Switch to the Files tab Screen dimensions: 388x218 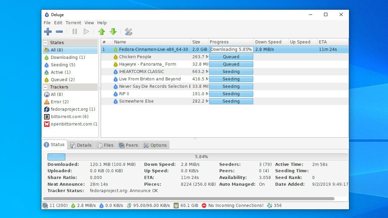click(105, 145)
